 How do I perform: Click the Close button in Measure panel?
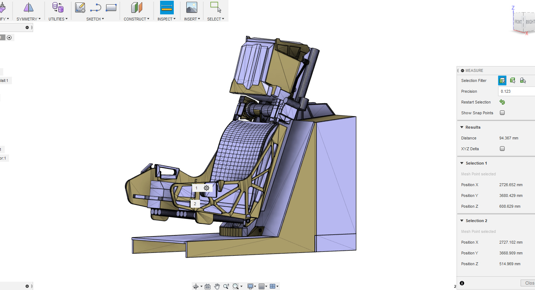(528, 283)
